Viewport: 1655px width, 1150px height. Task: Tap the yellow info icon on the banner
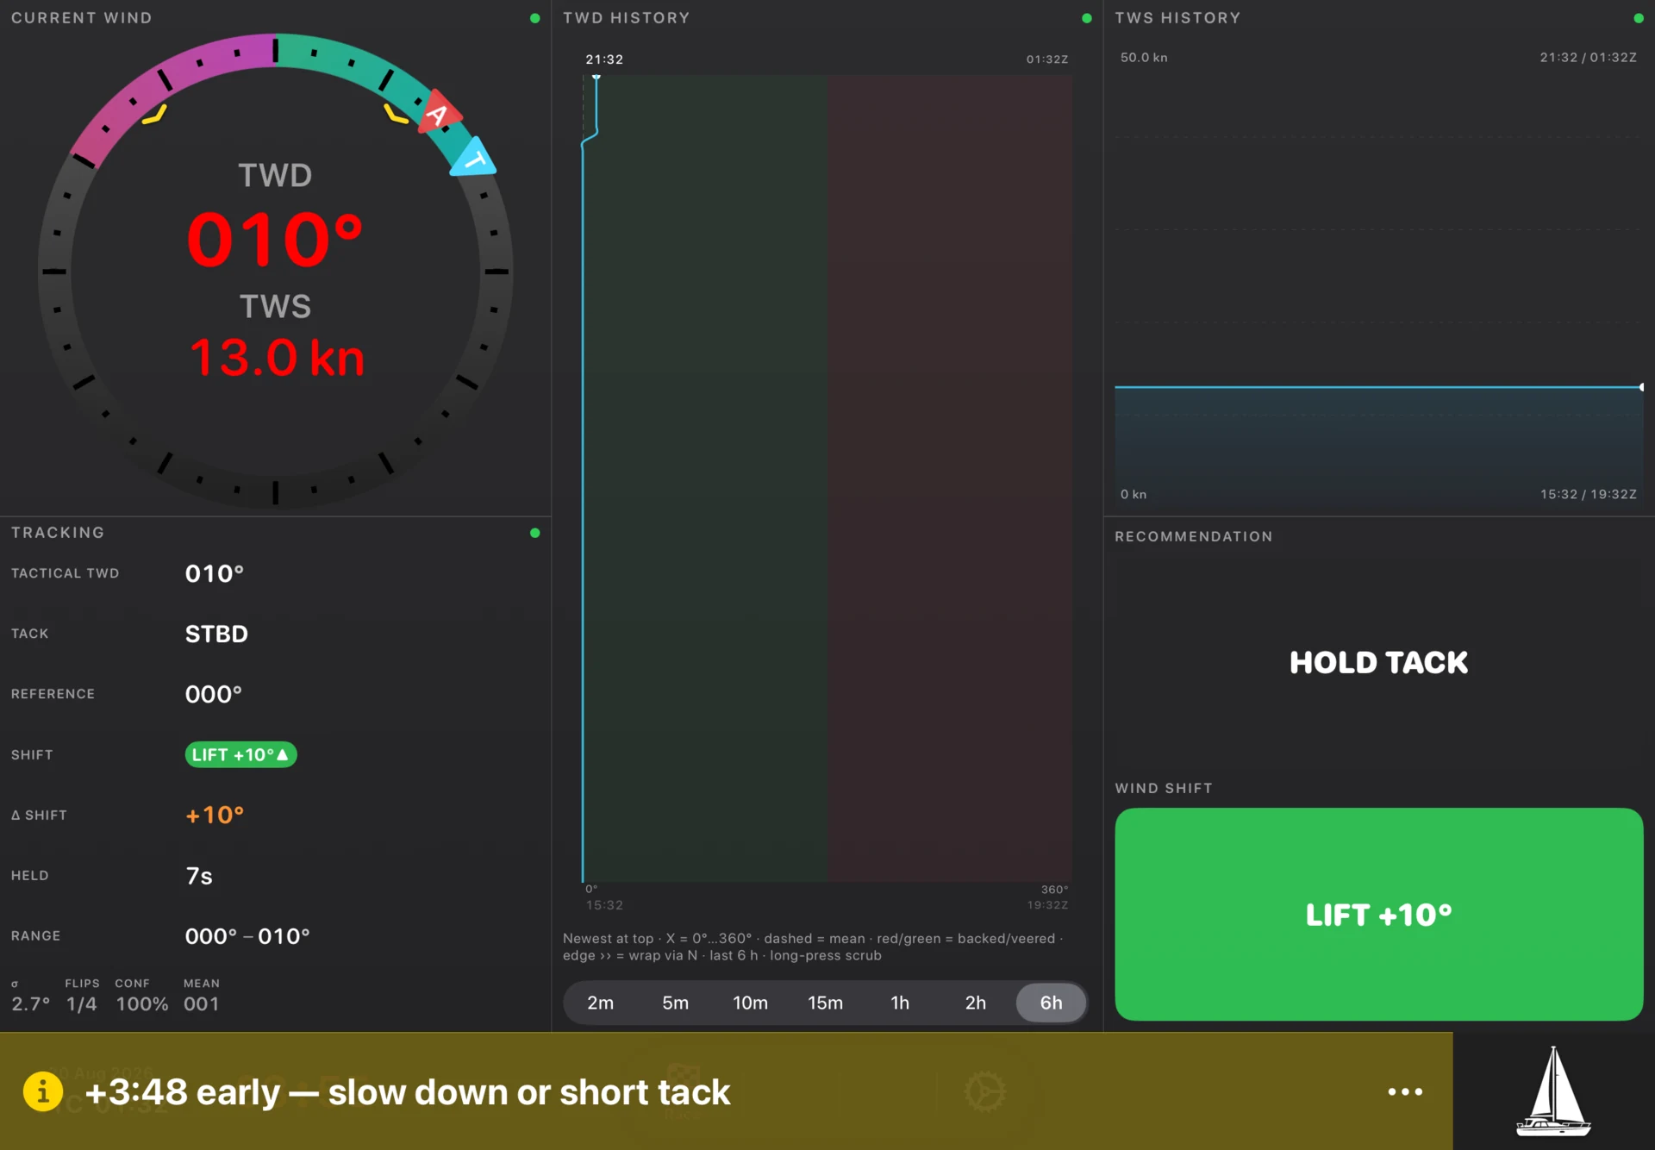coord(43,1091)
